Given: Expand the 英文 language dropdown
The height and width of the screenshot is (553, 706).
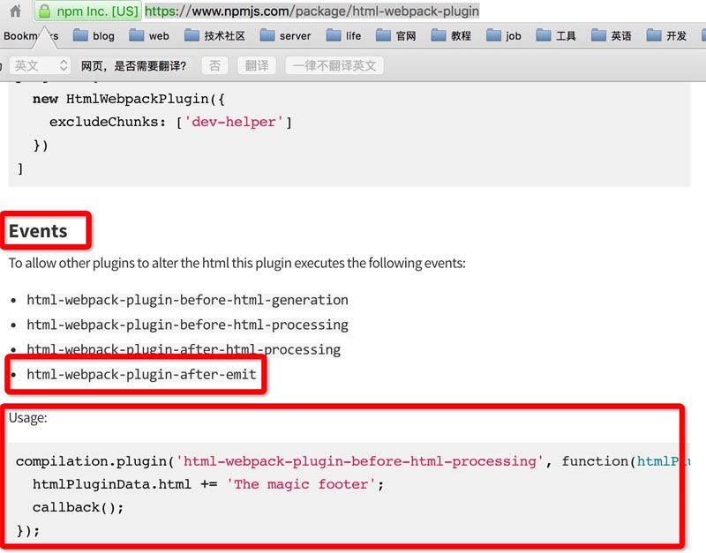Looking at the screenshot, I should 41,66.
